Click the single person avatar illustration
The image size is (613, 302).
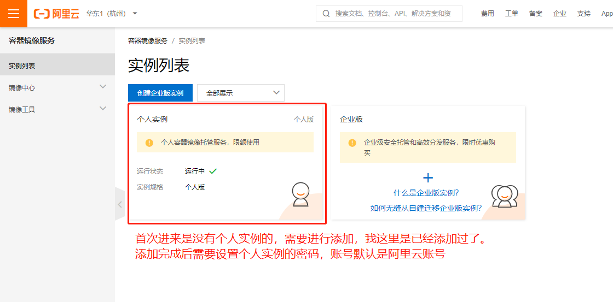[x=300, y=194]
